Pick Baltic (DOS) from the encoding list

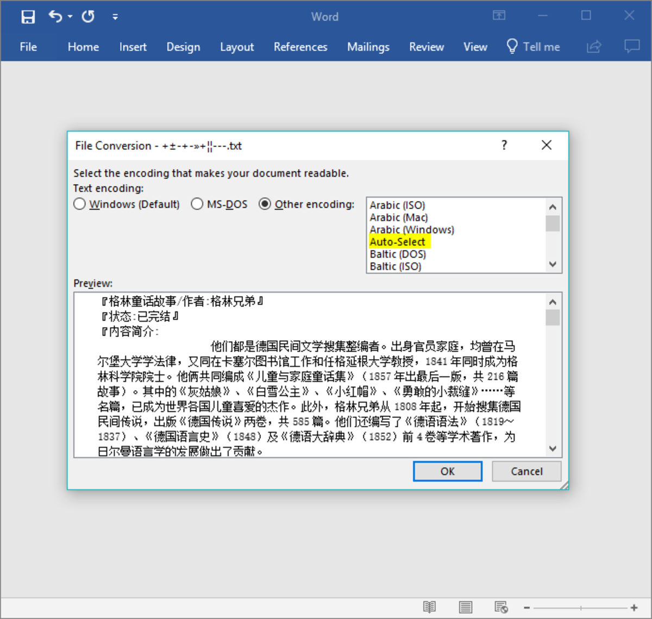click(x=398, y=254)
